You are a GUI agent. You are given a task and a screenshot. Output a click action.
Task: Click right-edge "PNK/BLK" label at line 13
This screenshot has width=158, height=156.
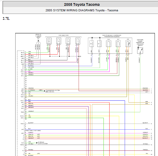pos(145,150)
